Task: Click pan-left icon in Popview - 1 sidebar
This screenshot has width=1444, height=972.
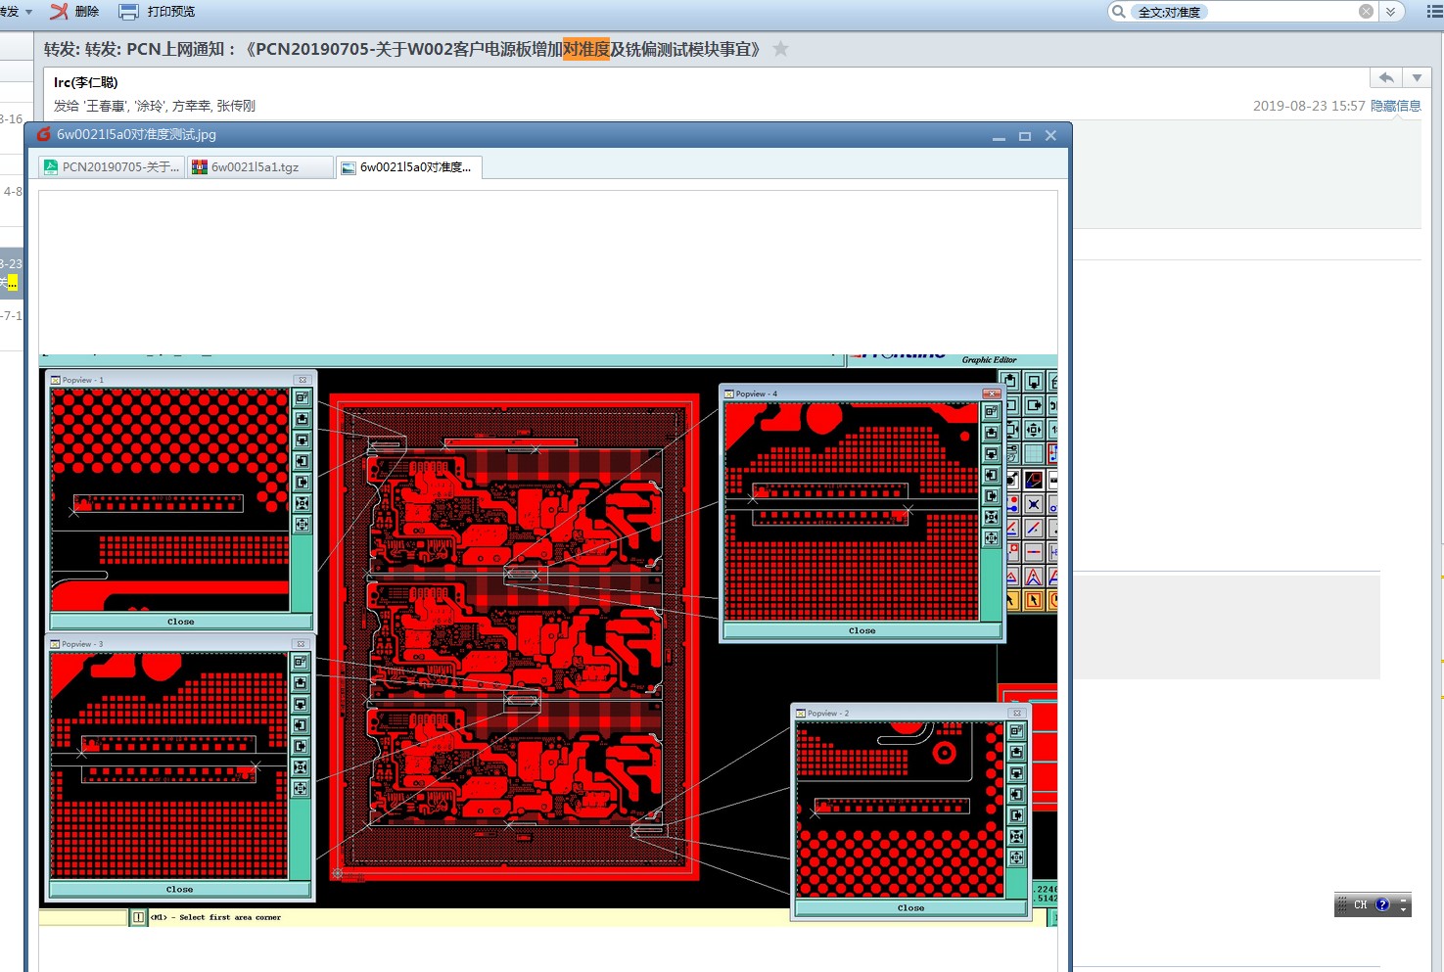Action: (302, 461)
